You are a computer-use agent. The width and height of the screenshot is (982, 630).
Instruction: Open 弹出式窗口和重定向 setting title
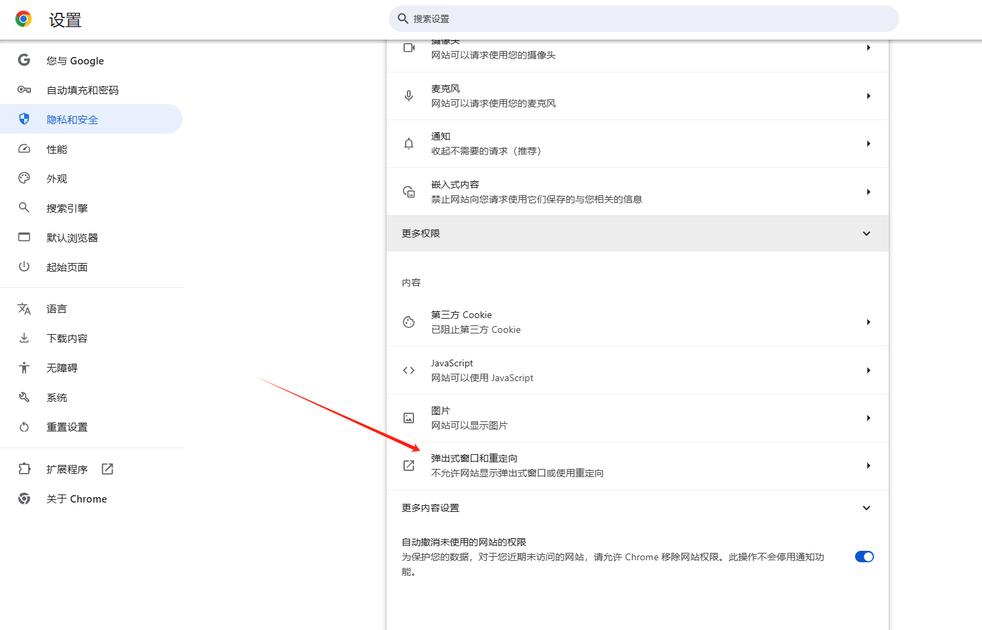tap(474, 458)
